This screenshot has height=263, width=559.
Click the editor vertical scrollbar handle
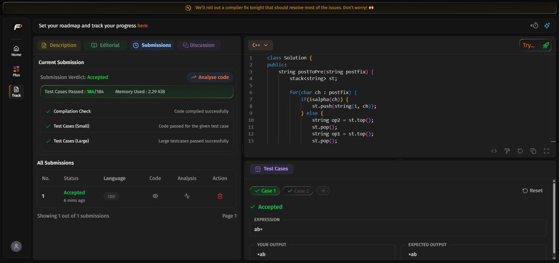(x=554, y=141)
